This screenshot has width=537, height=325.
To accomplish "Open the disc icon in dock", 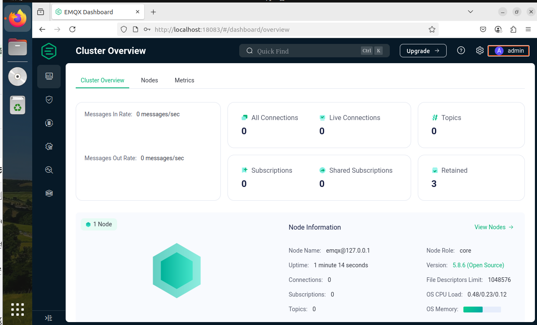I will click(x=18, y=77).
